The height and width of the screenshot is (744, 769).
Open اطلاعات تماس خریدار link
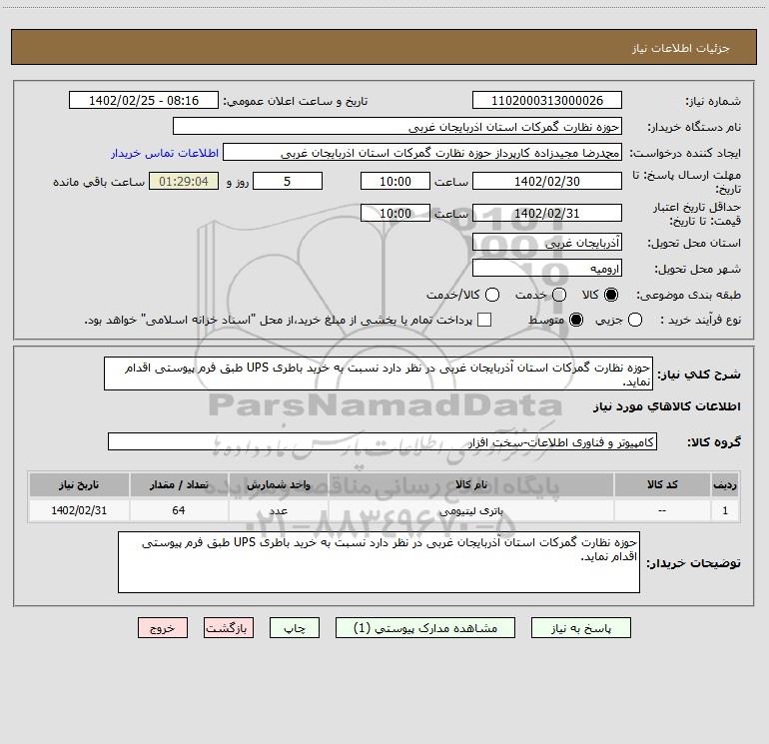[165, 153]
